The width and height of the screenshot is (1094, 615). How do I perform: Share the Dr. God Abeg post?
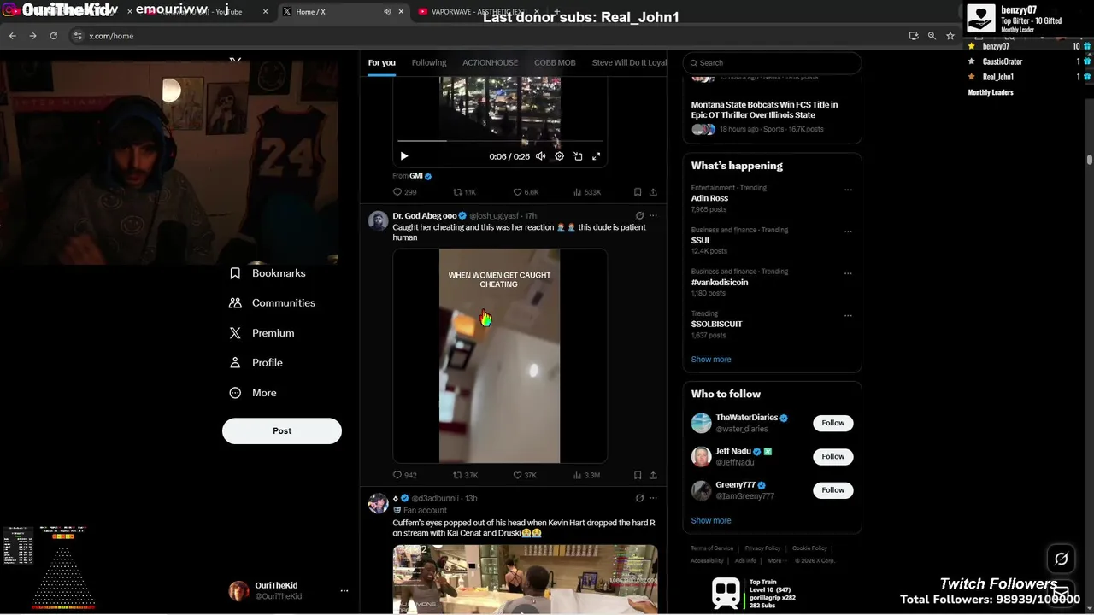click(x=653, y=475)
